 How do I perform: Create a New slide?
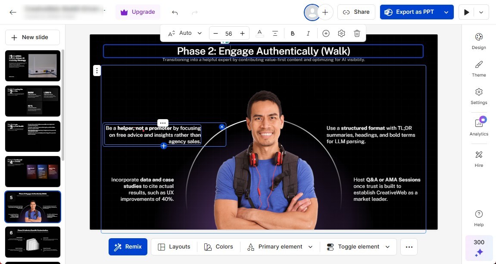[x=32, y=37]
